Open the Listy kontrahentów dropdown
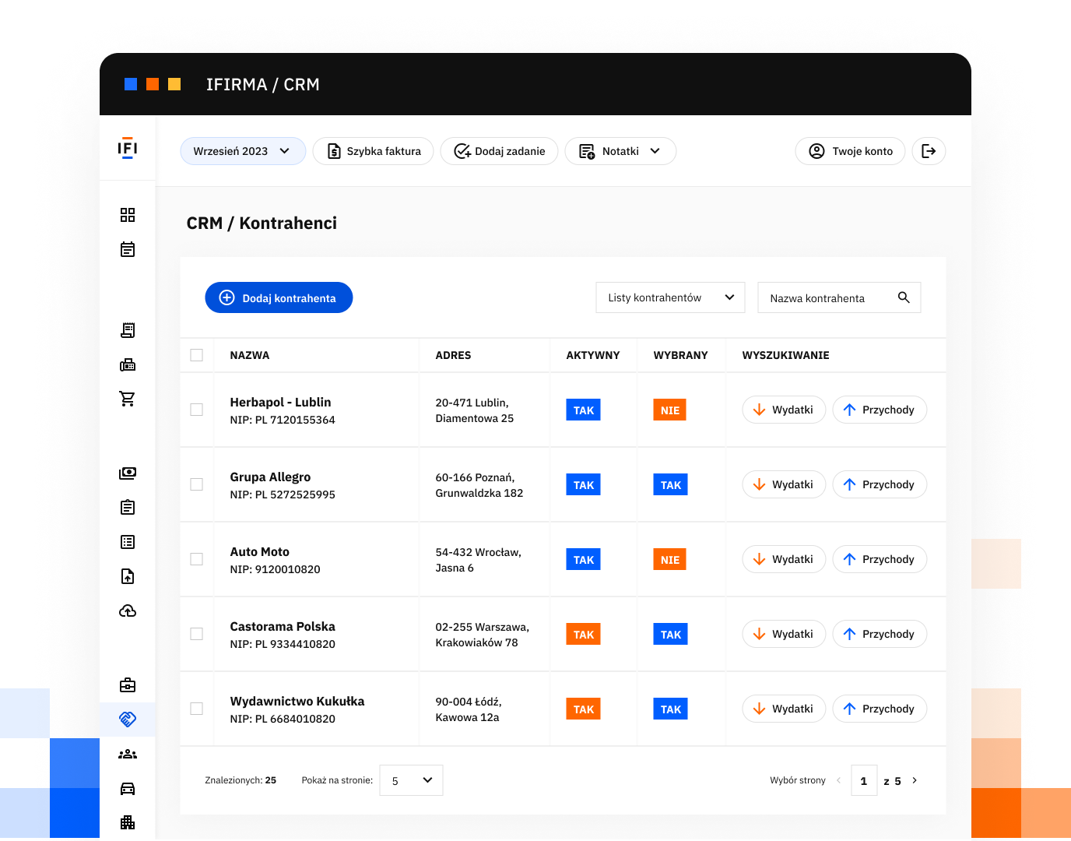This screenshot has height=841, width=1071. coord(671,297)
